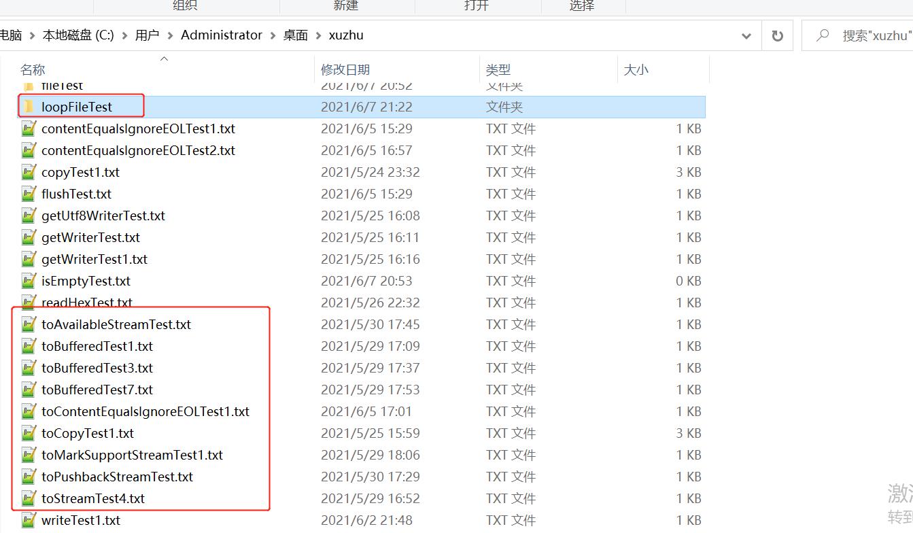Click 文件夹 type of loopFileTest

(504, 107)
